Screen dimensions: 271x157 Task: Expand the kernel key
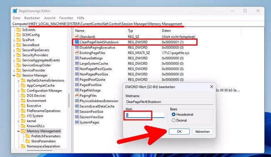pos(18,121)
